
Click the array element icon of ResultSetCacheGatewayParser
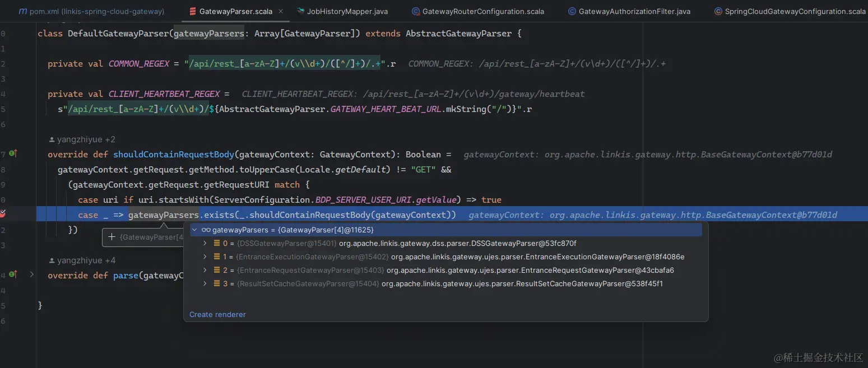[x=217, y=283]
